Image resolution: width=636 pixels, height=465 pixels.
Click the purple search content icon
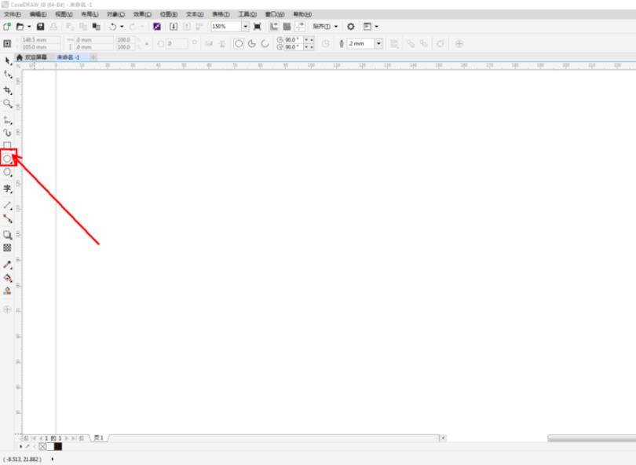157,27
